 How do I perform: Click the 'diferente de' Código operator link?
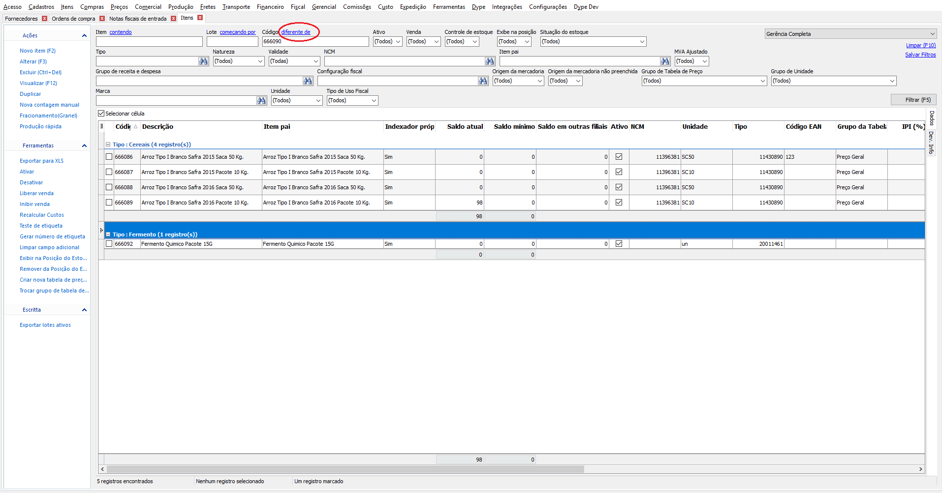click(x=296, y=32)
